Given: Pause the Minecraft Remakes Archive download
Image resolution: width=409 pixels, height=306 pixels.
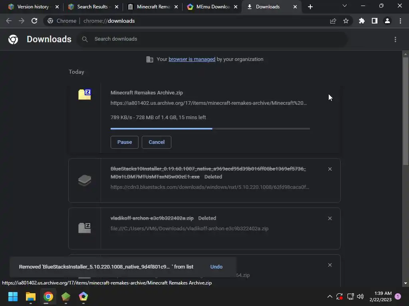Looking at the screenshot, I should [x=125, y=142].
